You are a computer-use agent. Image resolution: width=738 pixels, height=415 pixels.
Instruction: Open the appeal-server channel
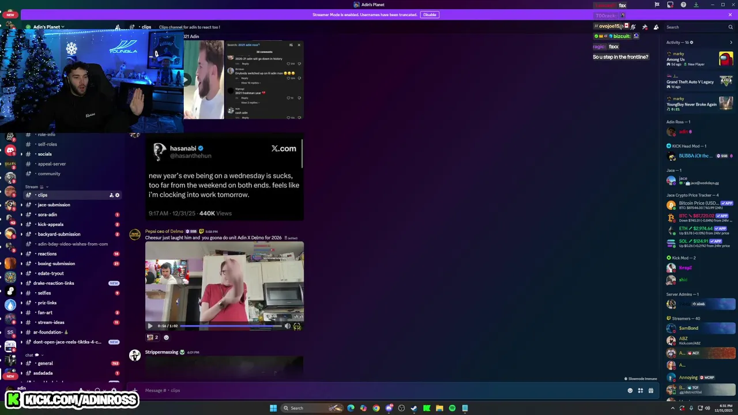coord(73,164)
